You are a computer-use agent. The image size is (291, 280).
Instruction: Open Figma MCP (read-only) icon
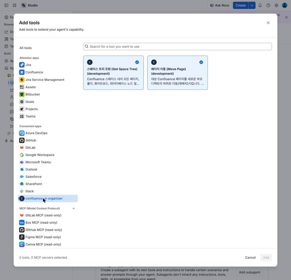[x=22, y=237]
